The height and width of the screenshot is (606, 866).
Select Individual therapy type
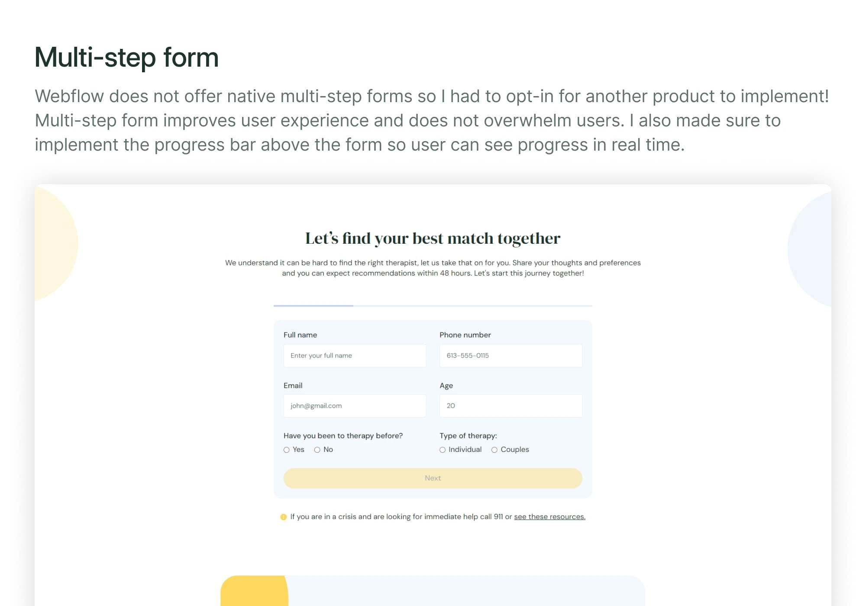coord(443,450)
